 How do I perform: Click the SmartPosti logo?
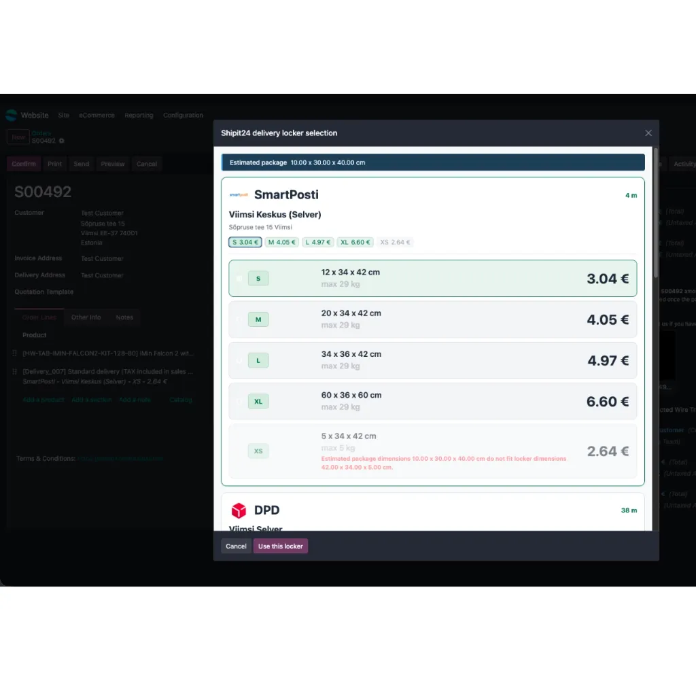point(239,195)
